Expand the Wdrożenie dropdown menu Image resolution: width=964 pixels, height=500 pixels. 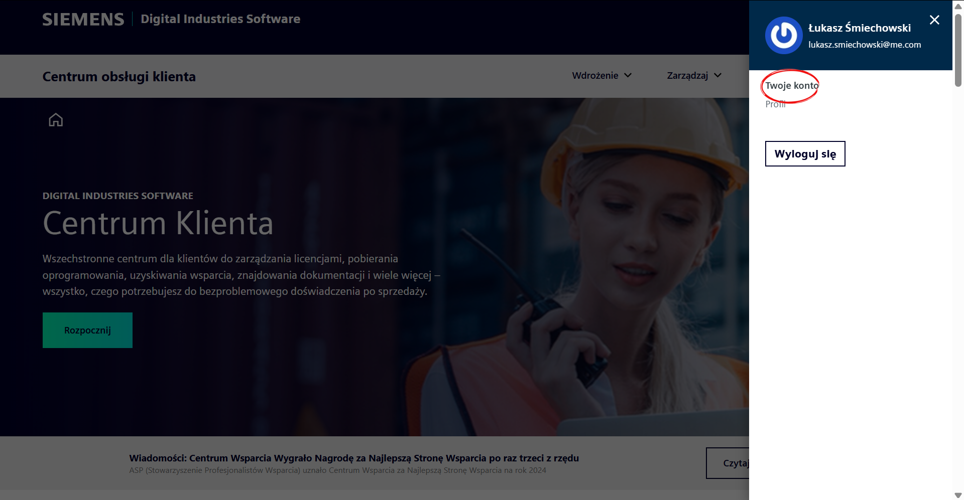pyautogui.click(x=601, y=76)
